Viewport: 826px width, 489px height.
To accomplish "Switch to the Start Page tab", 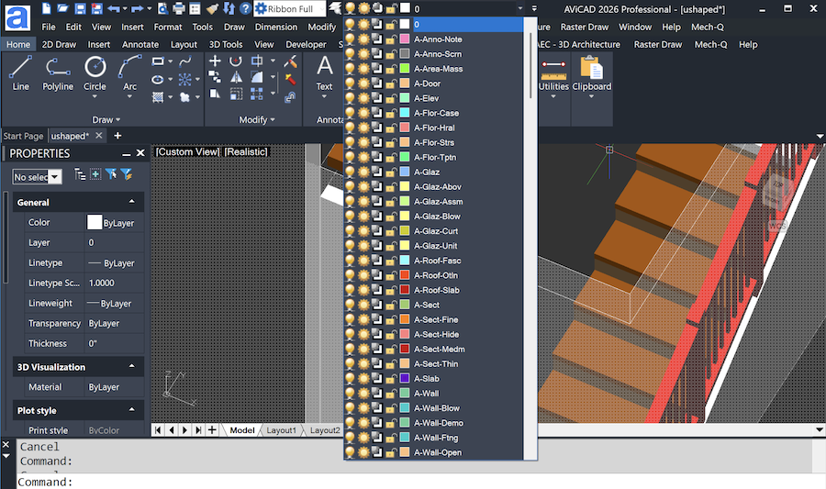I will (23, 136).
